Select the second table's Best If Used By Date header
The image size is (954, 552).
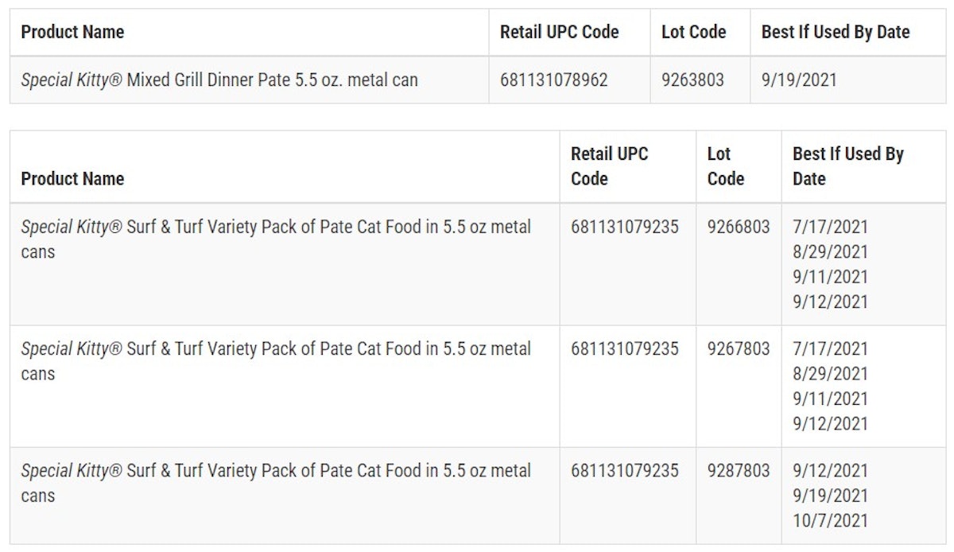coord(847,166)
